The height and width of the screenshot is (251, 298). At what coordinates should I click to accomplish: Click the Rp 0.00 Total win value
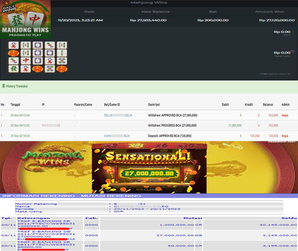click(x=282, y=53)
